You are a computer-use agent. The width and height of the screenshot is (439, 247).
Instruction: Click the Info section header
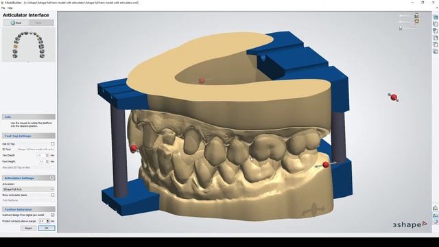pos(28,117)
